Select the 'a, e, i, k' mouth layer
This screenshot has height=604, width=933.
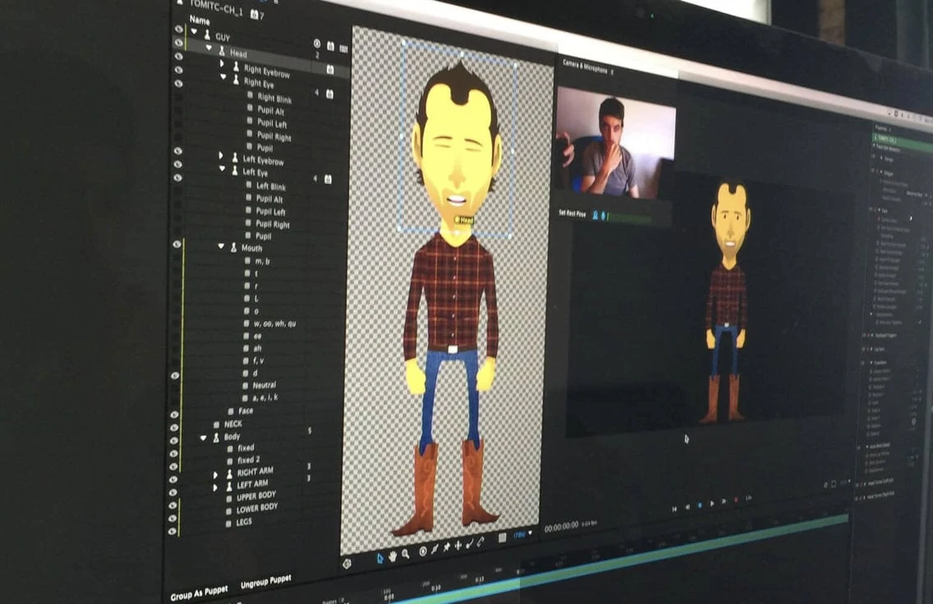click(x=265, y=398)
